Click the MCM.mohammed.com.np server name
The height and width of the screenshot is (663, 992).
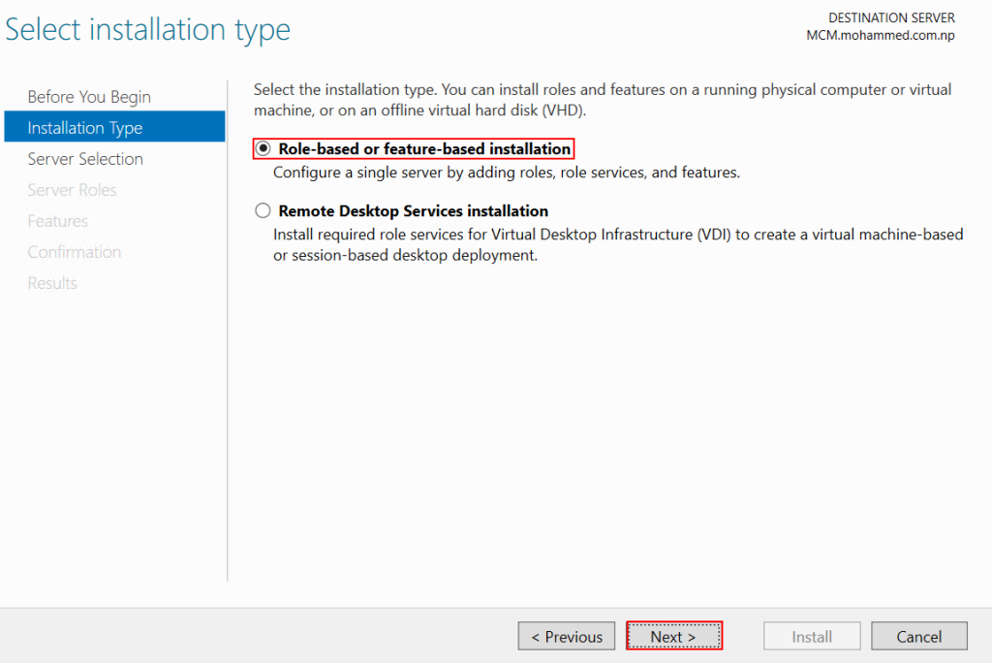point(880,35)
